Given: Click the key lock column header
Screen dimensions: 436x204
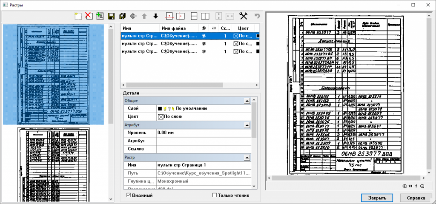Looking at the screenshot, I should [x=213, y=28].
